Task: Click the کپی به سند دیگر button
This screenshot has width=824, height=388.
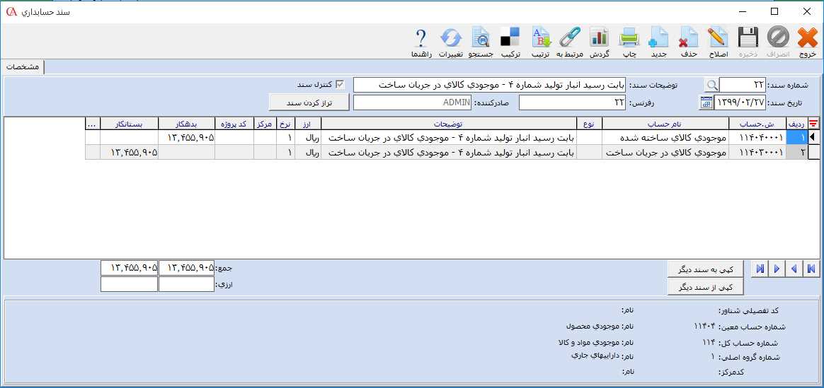Action: pyautogui.click(x=705, y=269)
